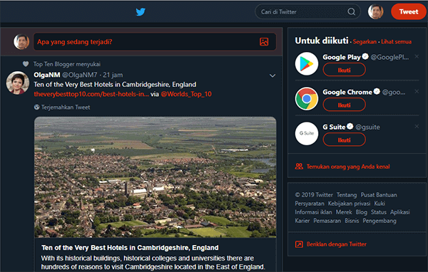Open theverybesttop10.com link in tweet
Viewport: 428px width, 272px height.
coord(91,94)
